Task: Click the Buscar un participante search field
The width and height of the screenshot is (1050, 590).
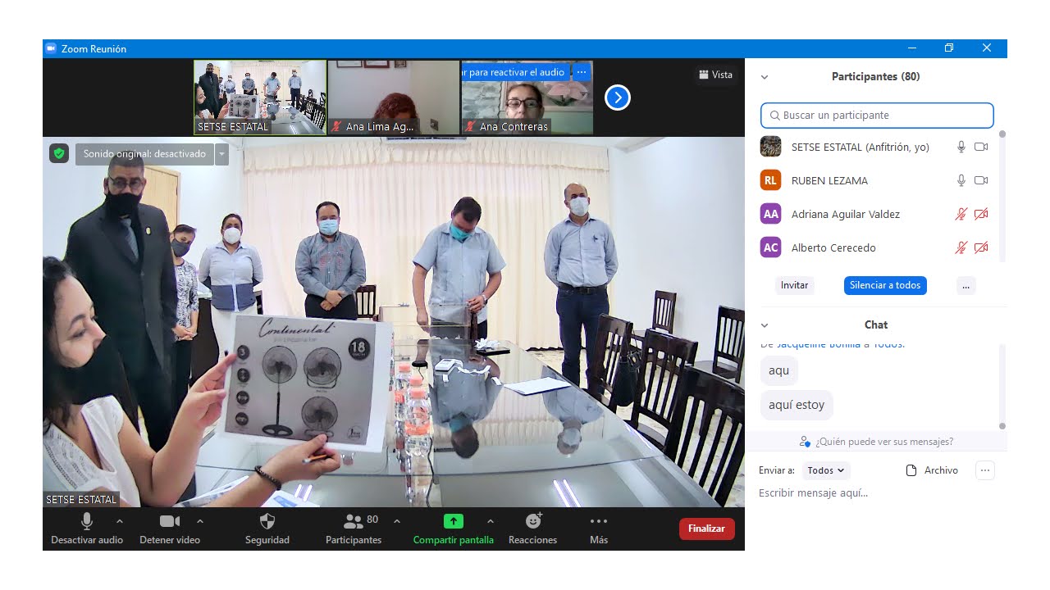Action: pos(877,116)
